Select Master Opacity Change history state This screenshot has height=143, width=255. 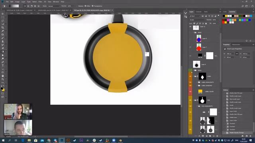tap(236, 133)
